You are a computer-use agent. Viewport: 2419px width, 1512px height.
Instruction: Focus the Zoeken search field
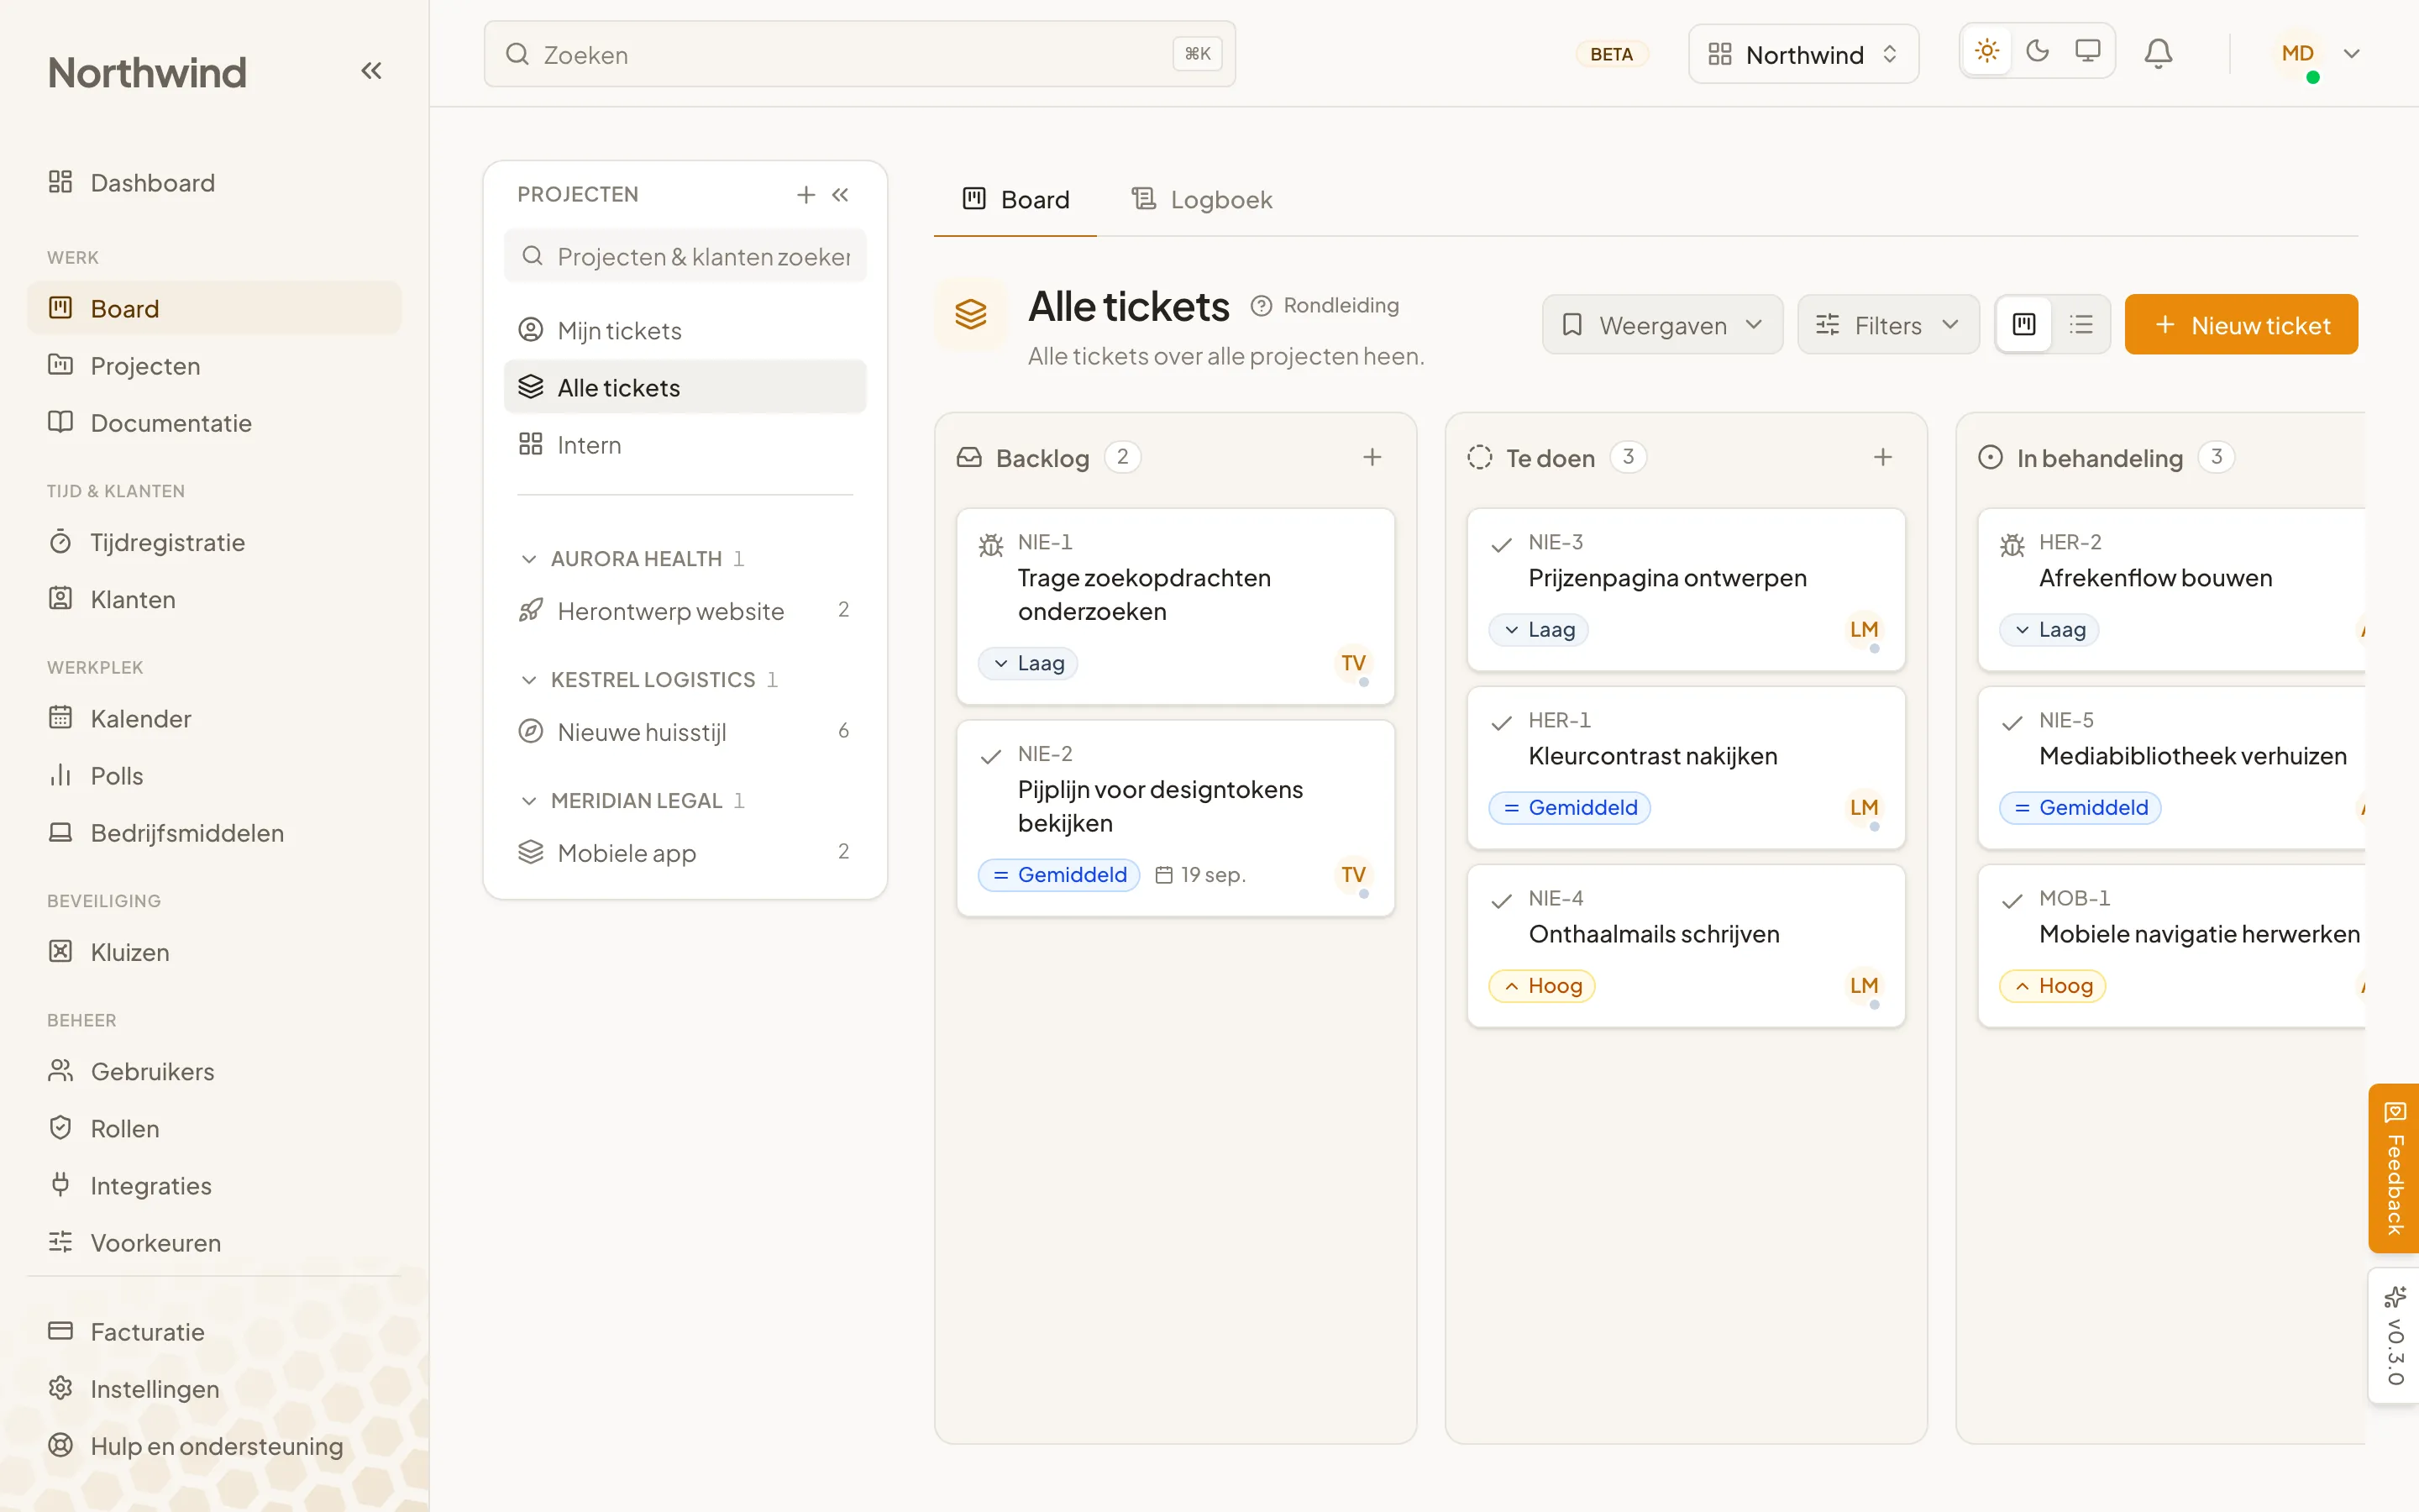point(859,54)
